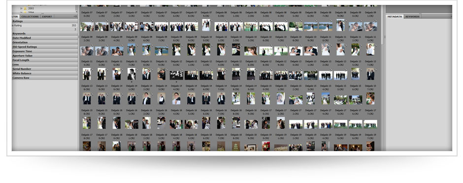463x183 pixels.
Task: Open the Metadata panel tab
Action: click(395, 17)
